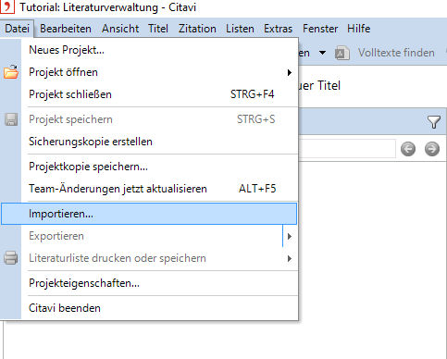Click the Volltexte finden PDF icon
This screenshot has height=359, width=447.
[x=342, y=53]
